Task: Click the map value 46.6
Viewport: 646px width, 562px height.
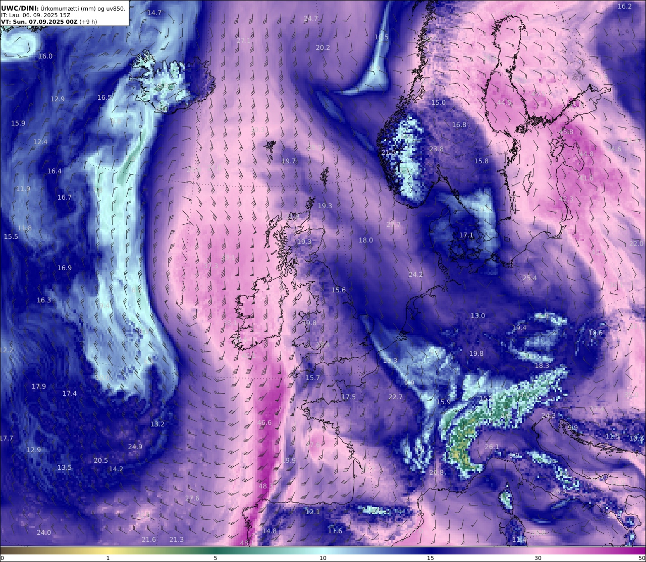Action: point(264,422)
